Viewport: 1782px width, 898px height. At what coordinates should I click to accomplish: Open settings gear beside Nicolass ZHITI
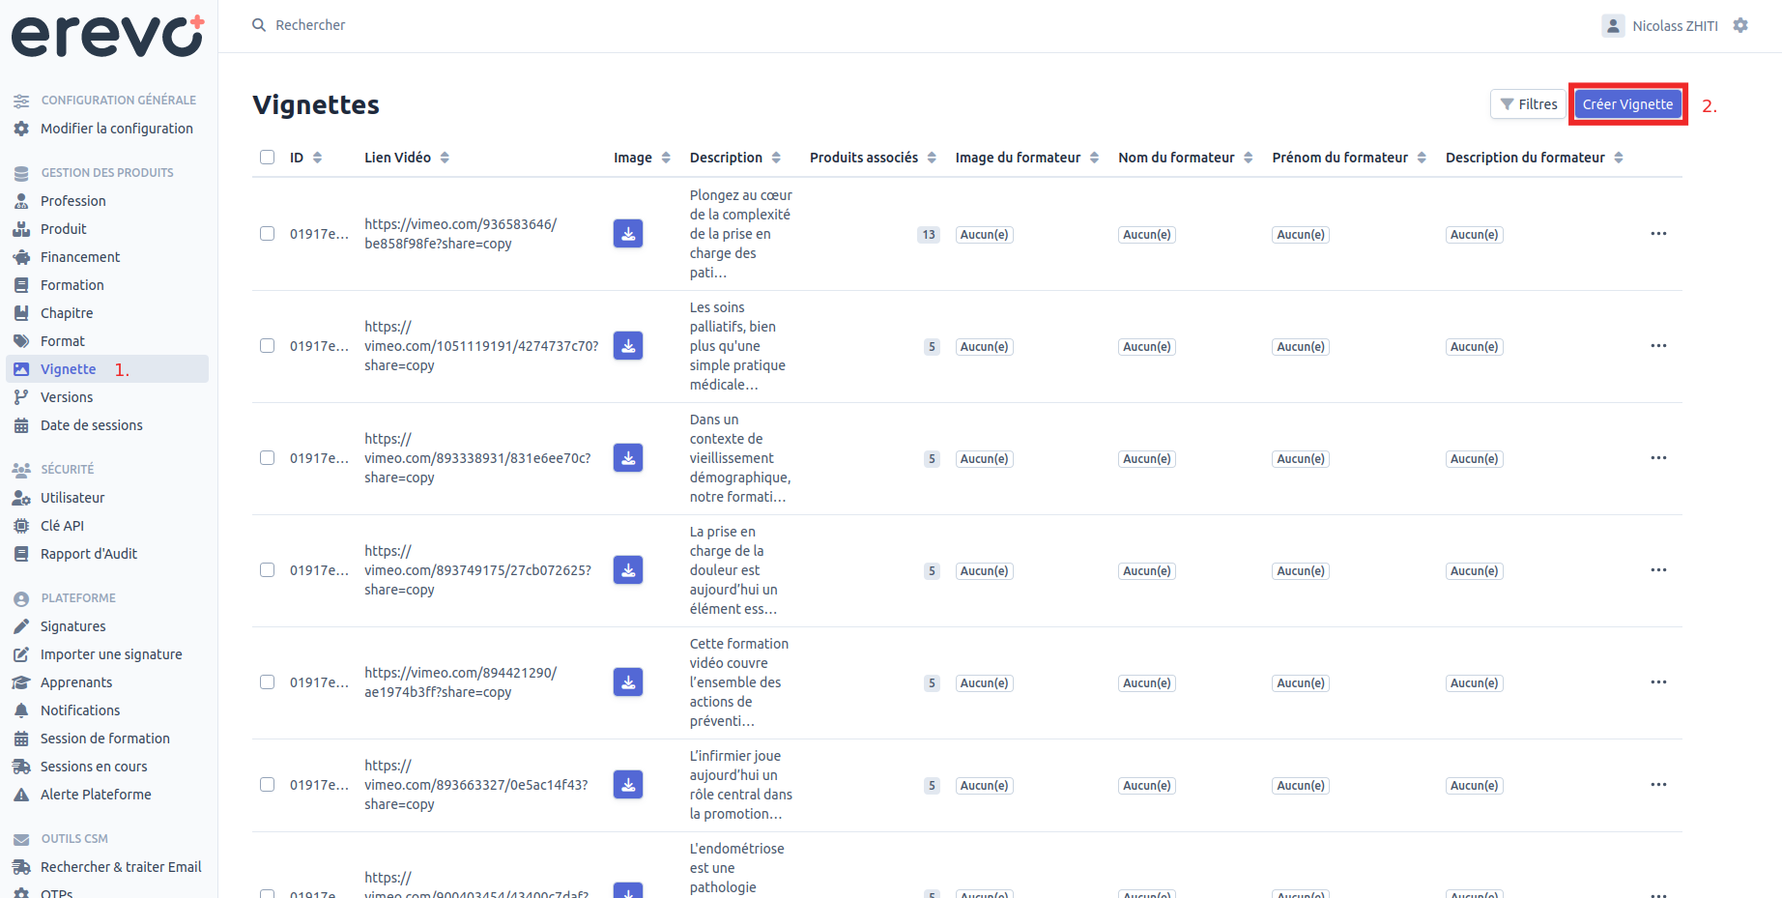1740,25
